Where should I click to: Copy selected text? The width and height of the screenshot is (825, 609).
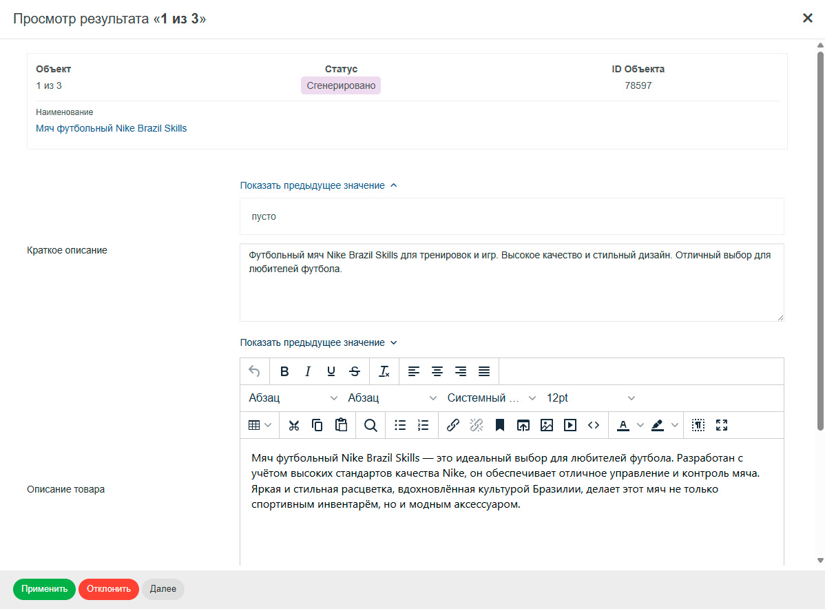(x=317, y=425)
